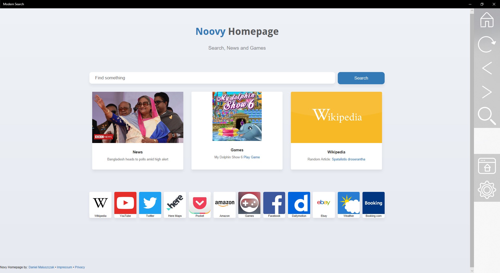
Task: Restore down the Modern Search window
Action: (482, 4)
